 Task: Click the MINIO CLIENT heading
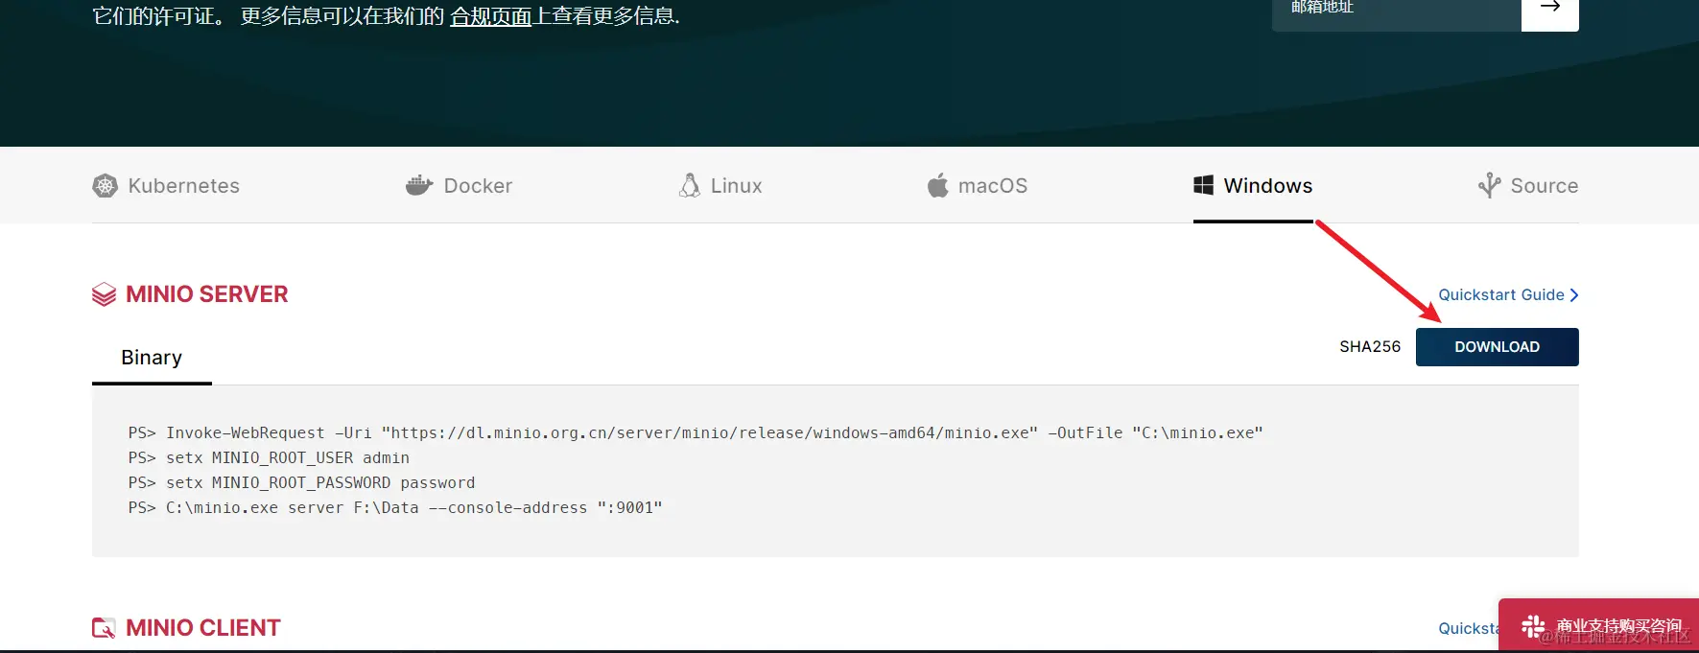[203, 628]
